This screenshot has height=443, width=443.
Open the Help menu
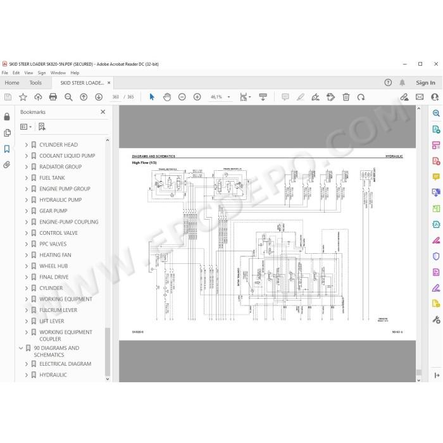(75, 73)
